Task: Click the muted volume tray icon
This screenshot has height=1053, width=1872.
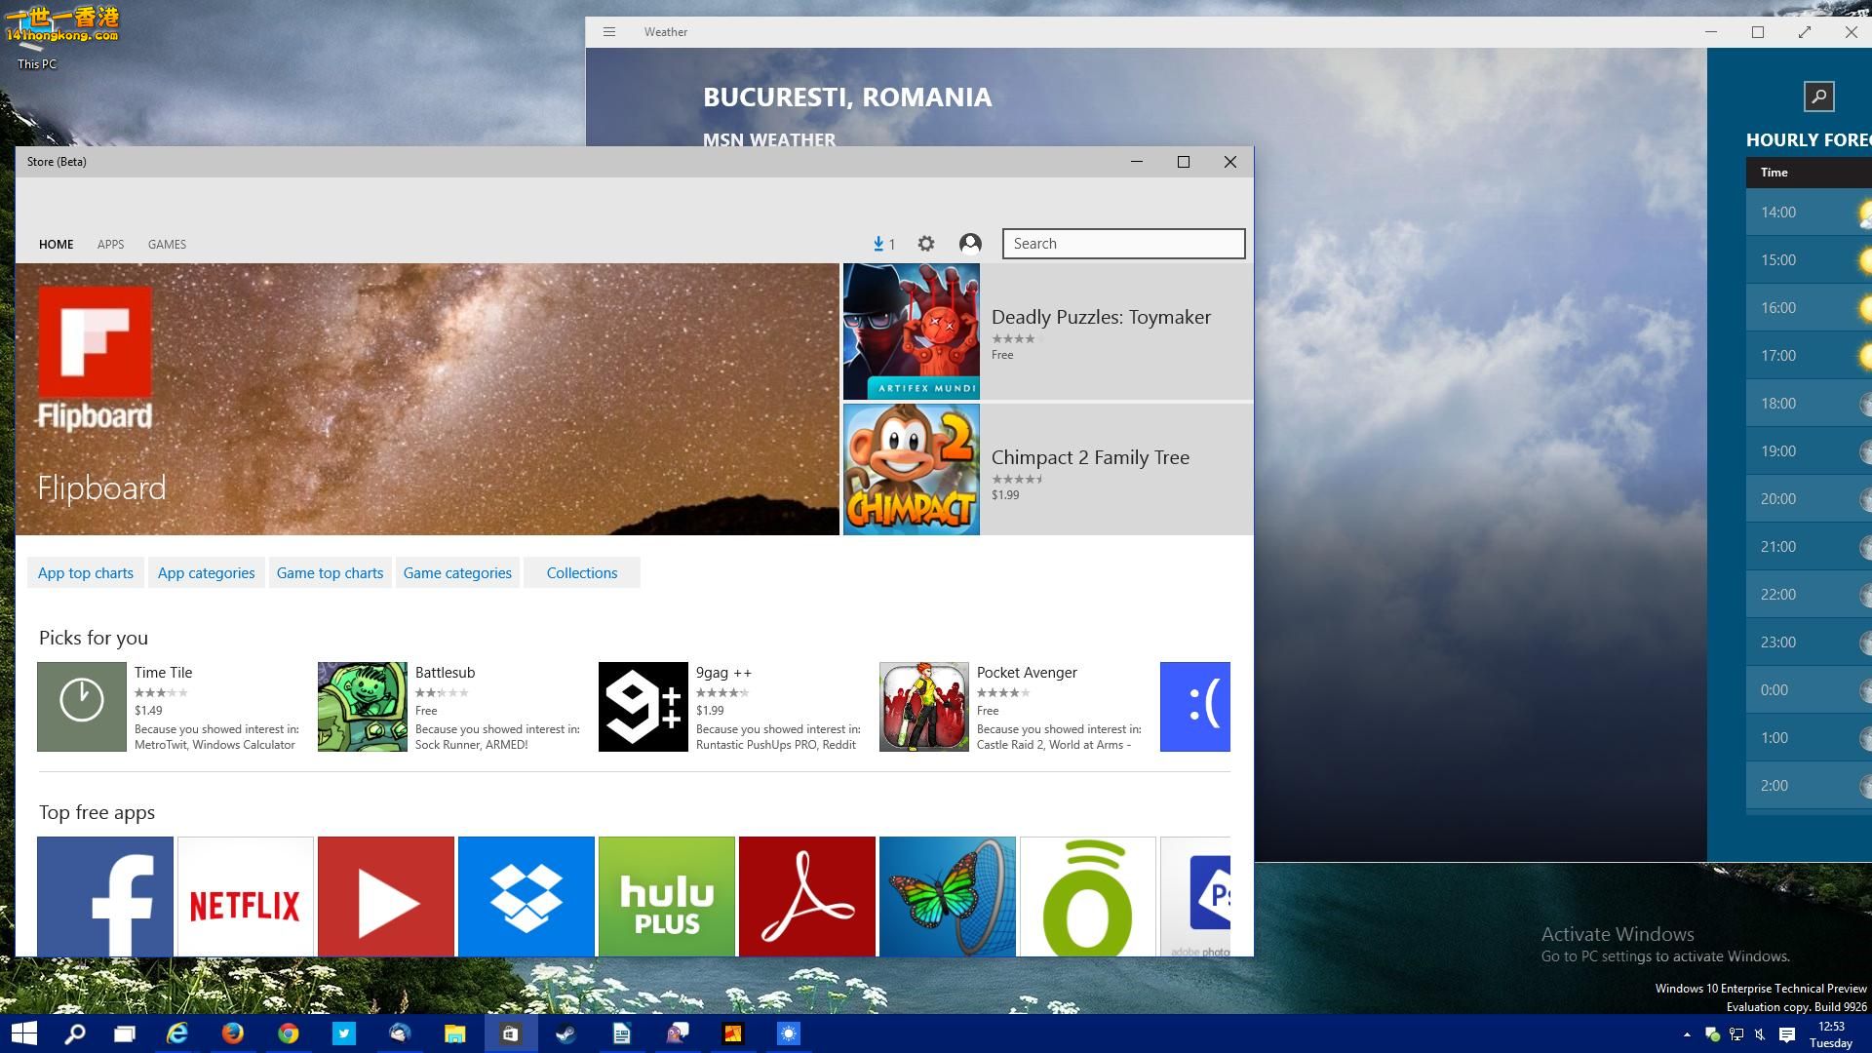Action: click(x=1761, y=1034)
